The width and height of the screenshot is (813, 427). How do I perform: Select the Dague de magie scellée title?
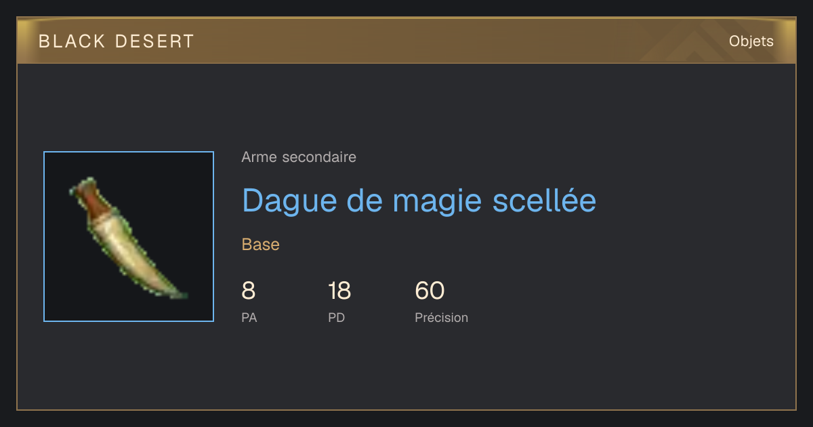(x=419, y=200)
